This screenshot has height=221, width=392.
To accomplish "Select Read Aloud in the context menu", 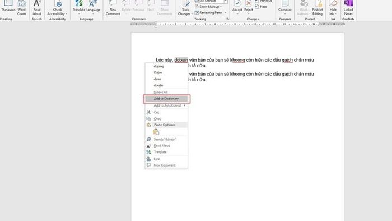I will (166, 146).
